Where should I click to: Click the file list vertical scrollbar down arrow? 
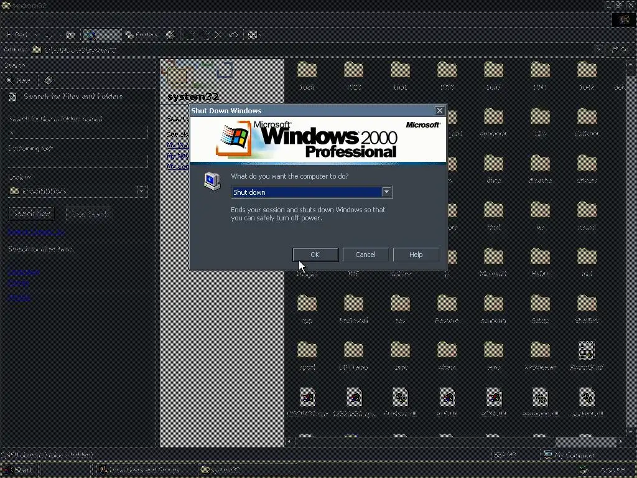pyautogui.click(x=631, y=433)
